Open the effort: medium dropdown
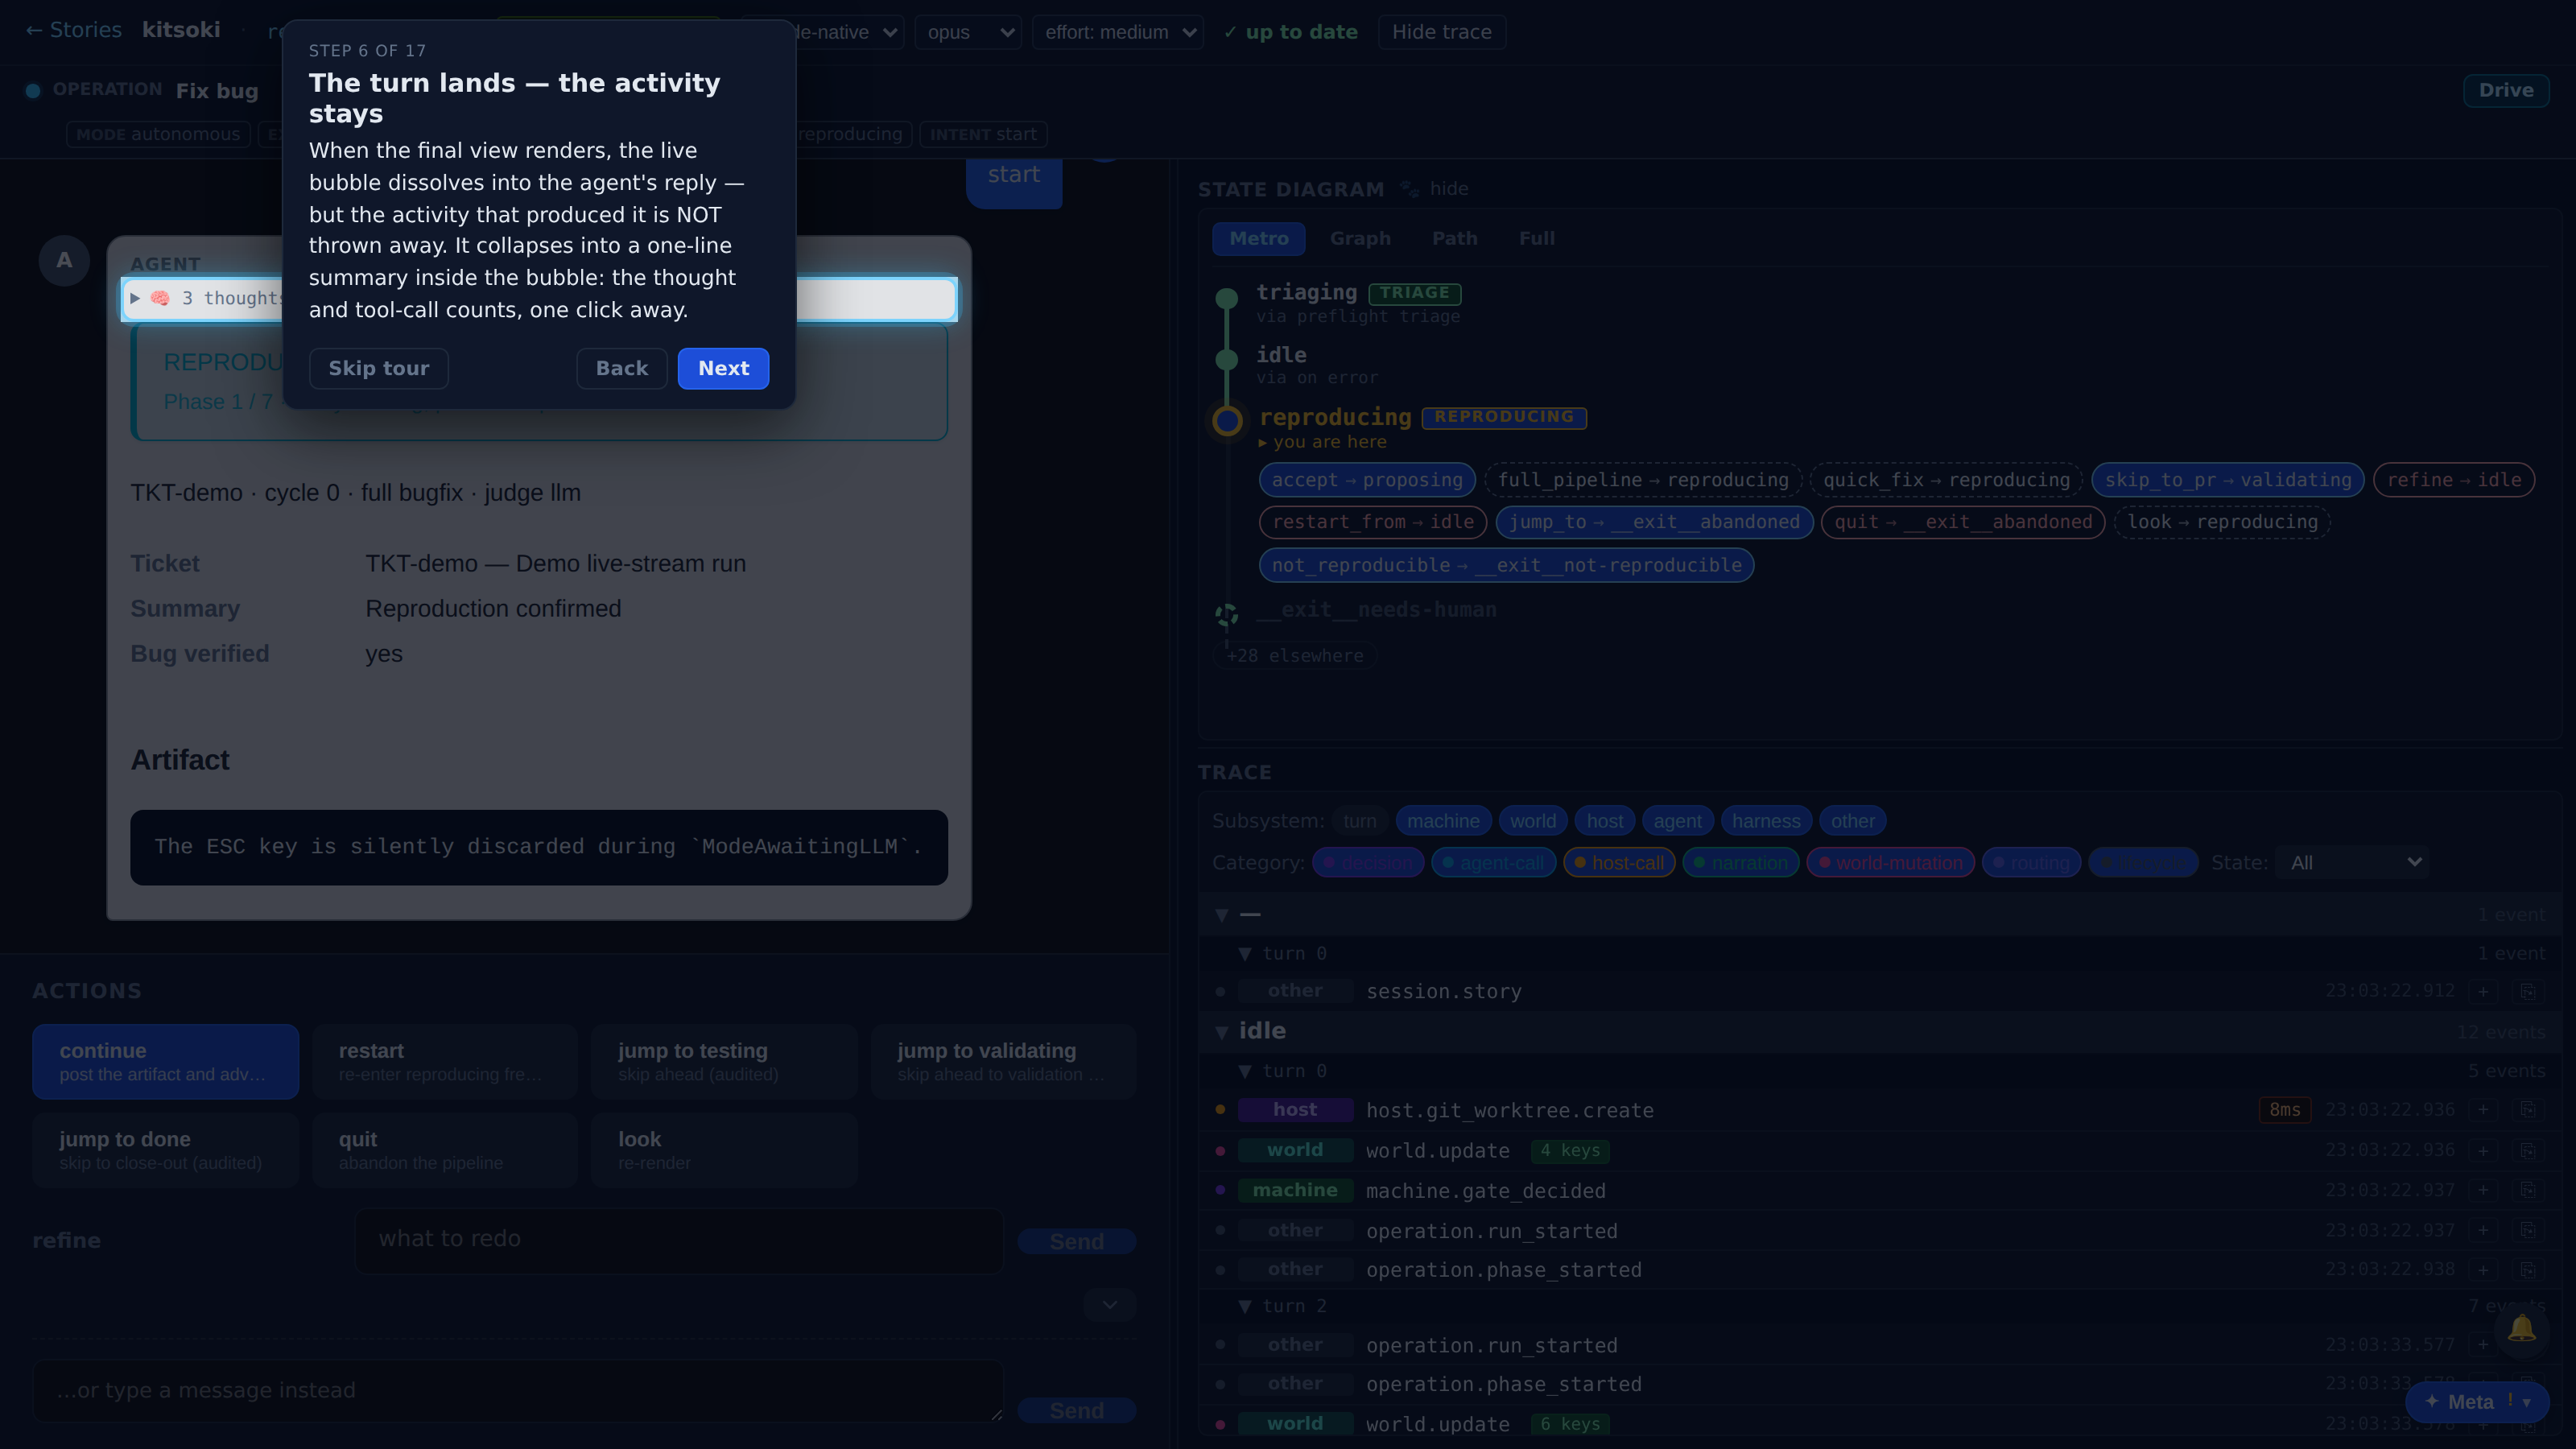 pyautogui.click(x=1117, y=32)
